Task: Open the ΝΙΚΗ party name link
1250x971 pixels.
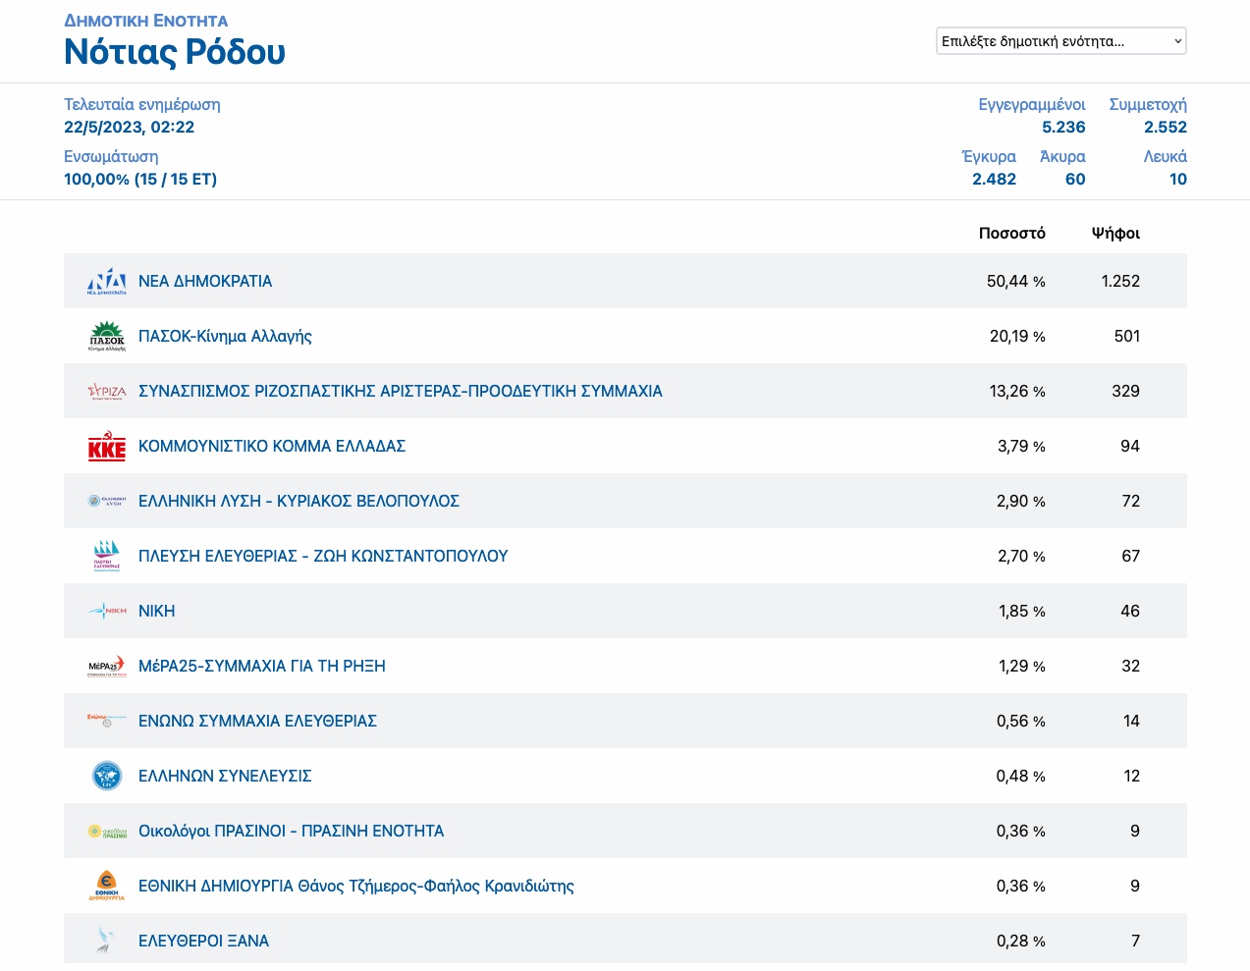Action: pos(157,611)
